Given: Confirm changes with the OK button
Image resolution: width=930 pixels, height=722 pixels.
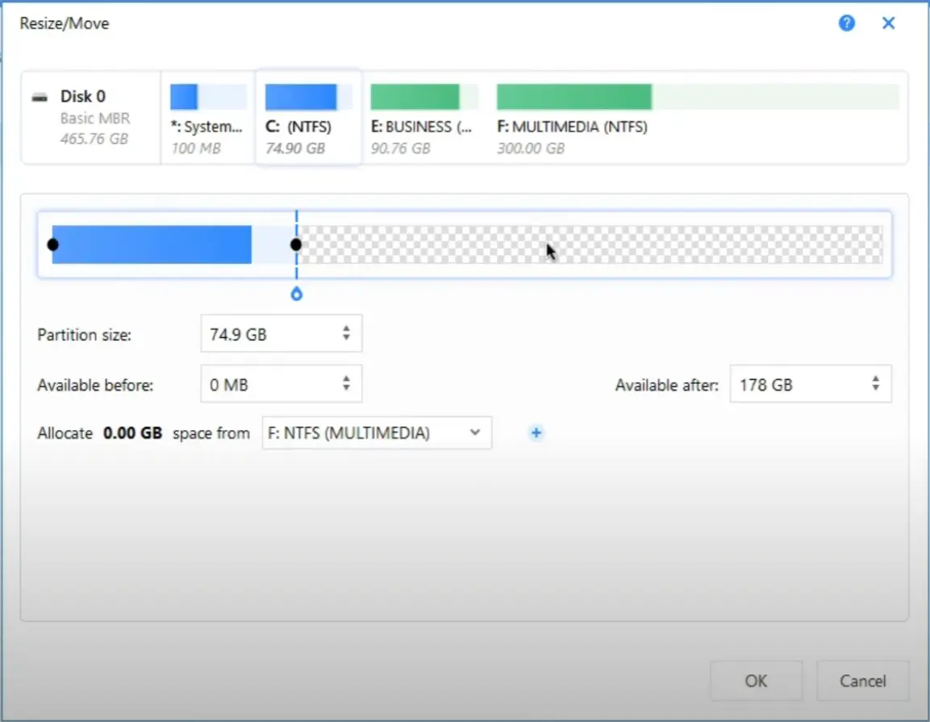Looking at the screenshot, I should point(756,680).
